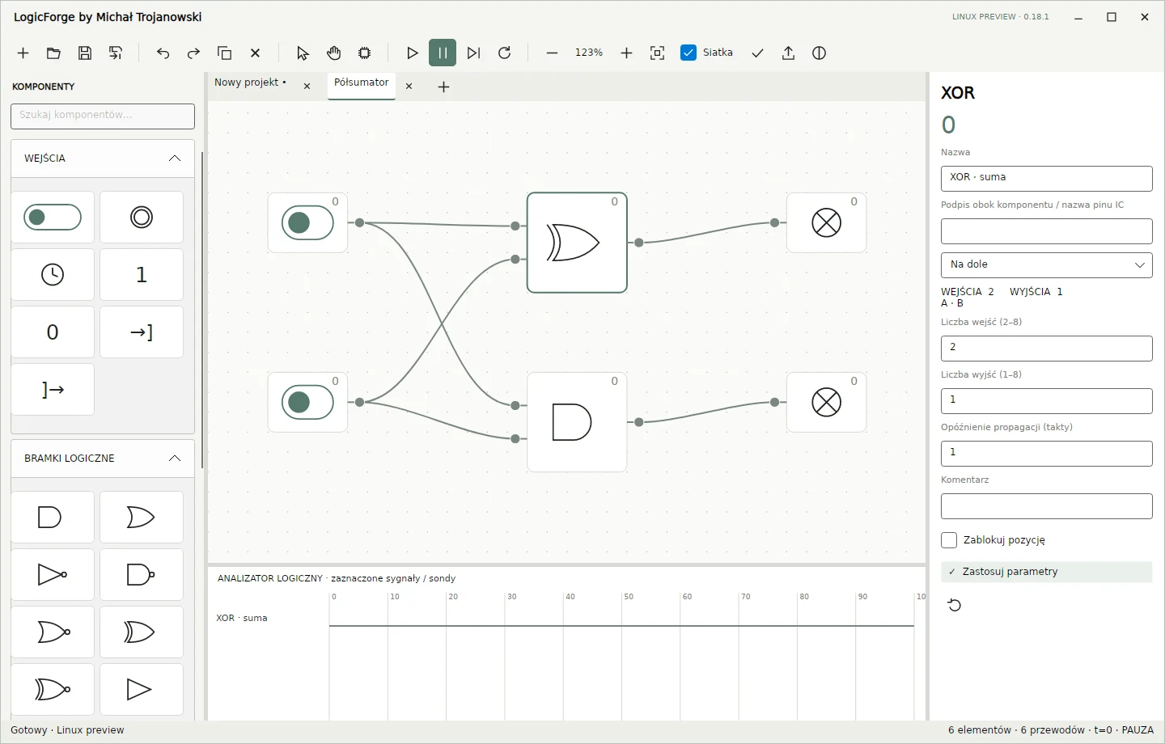Toggle the lower input switch on canvas
The height and width of the screenshot is (744, 1165).
(307, 403)
